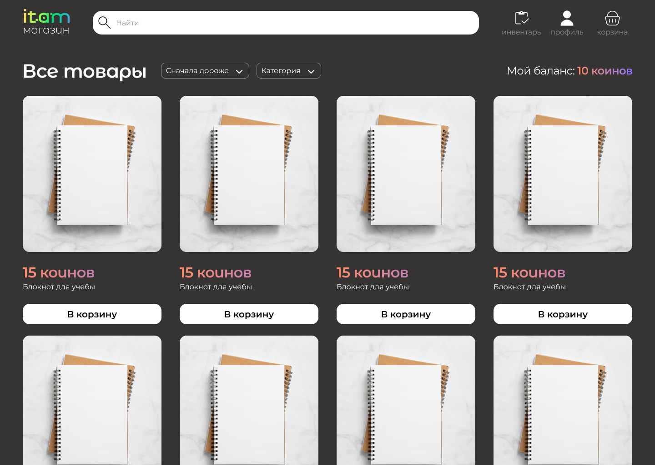Click the chevron in the Сначала дороже dropdown

coord(239,71)
